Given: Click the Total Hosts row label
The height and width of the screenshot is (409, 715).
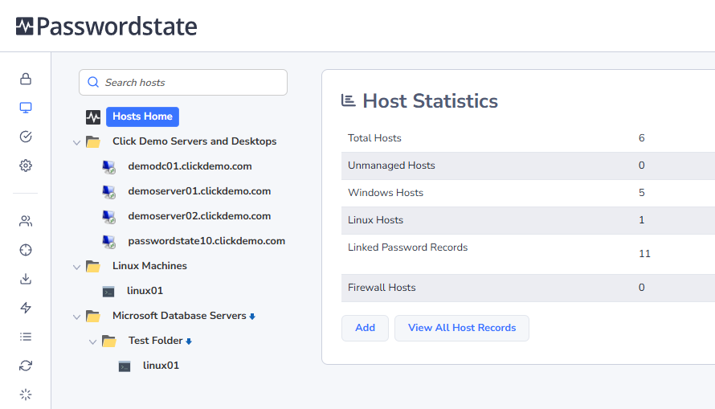Looking at the screenshot, I should click(x=374, y=138).
